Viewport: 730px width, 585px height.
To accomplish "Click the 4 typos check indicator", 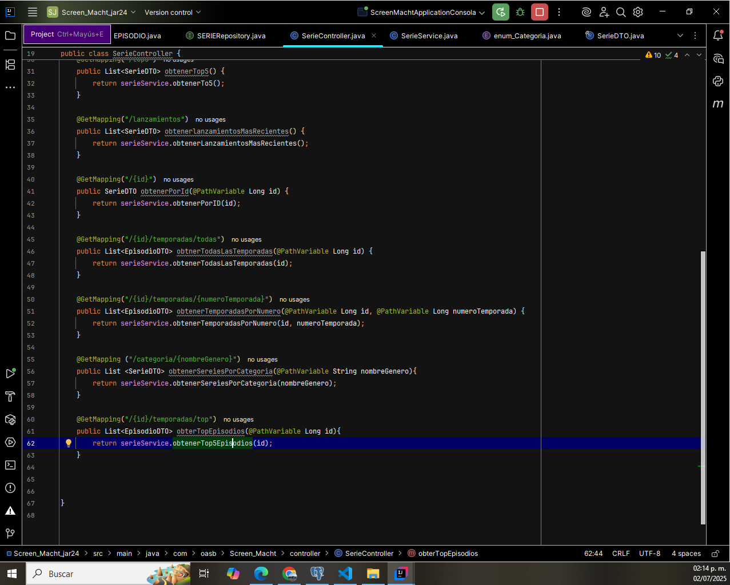I will pyautogui.click(x=672, y=55).
